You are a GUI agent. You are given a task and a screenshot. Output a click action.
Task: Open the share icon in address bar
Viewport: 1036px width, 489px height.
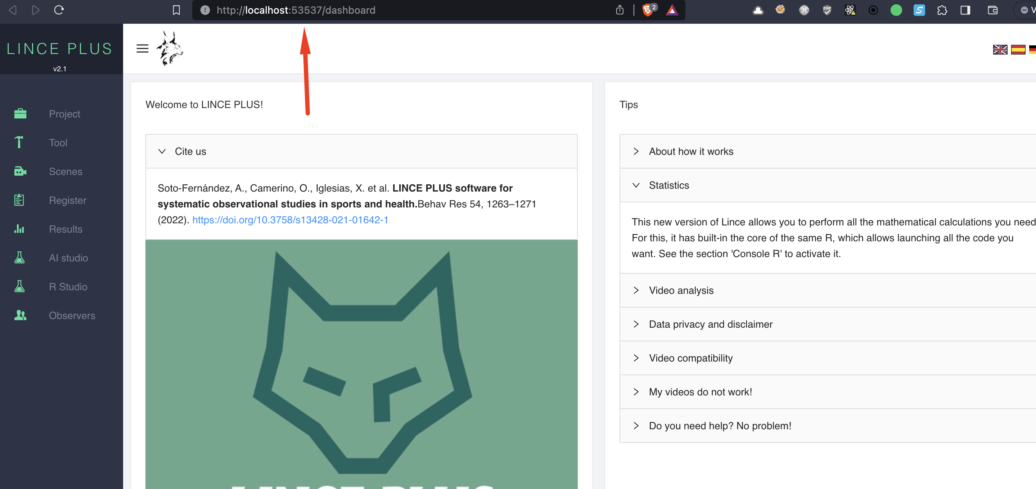point(620,10)
